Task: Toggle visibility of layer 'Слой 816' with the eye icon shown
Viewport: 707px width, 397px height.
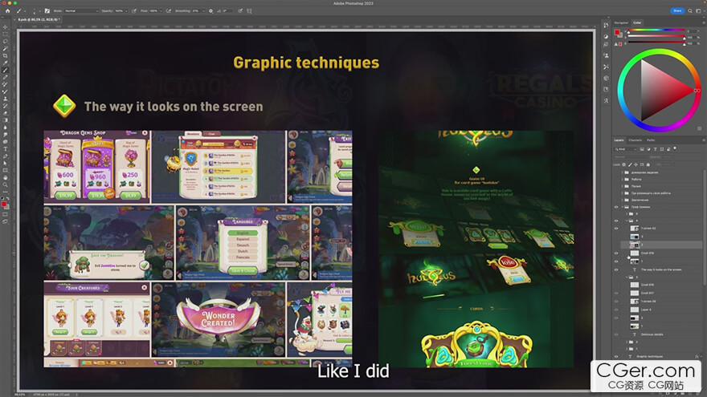Action: point(616,253)
